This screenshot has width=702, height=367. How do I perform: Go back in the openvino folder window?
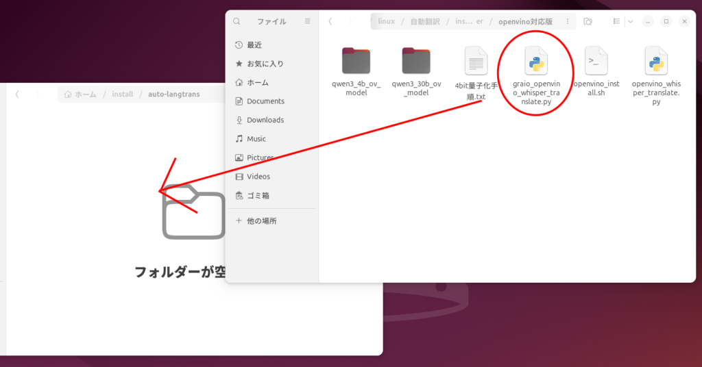[330, 22]
